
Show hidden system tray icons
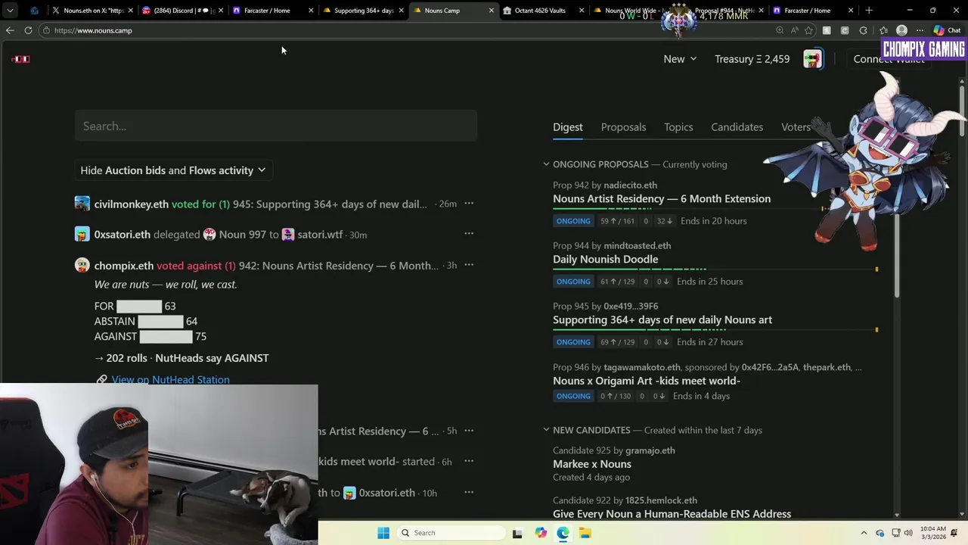[x=864, y=533]
